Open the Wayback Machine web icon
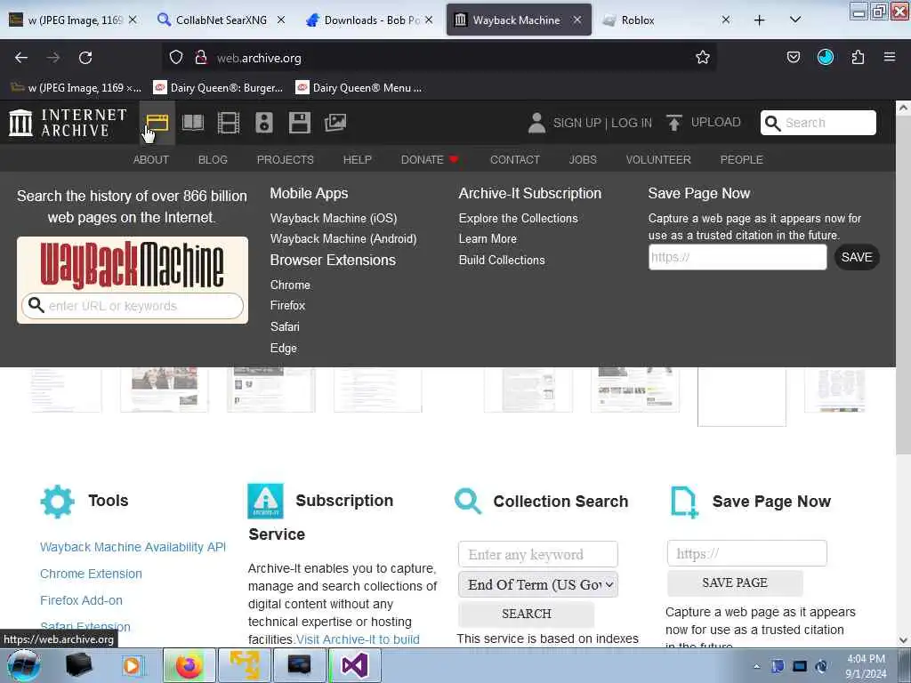This screenshot has width=911, height=683. [x=157, y=123]
